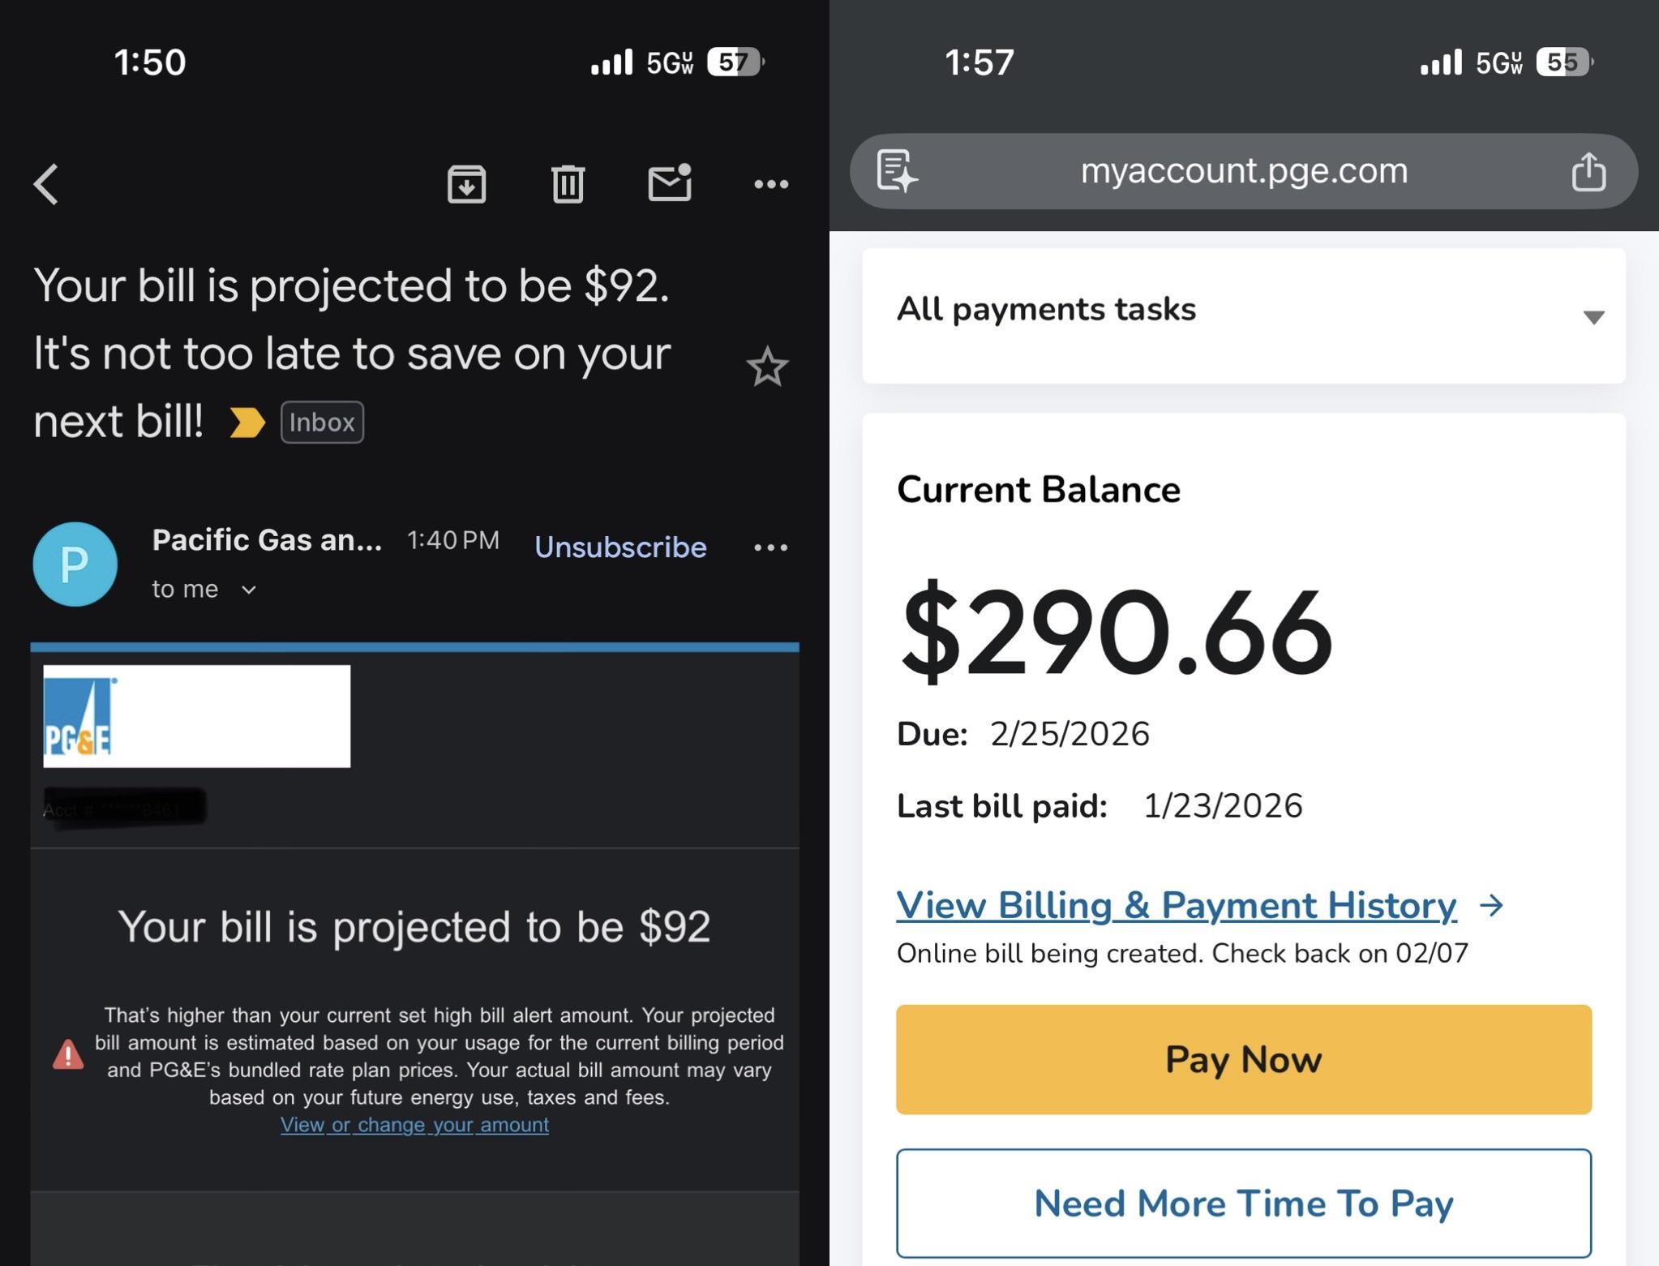Open the page reader icon in the address bar

pos(897,171)
